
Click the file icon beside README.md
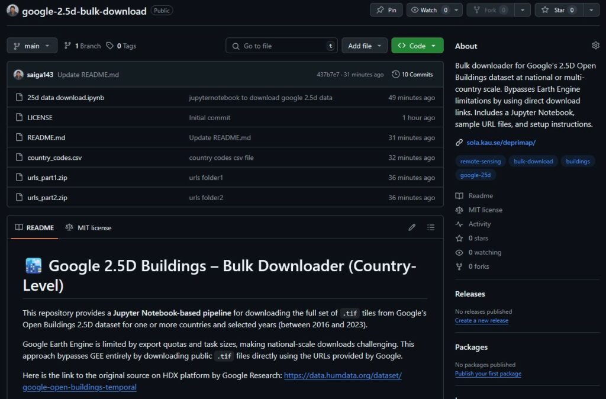click(19, 137)
